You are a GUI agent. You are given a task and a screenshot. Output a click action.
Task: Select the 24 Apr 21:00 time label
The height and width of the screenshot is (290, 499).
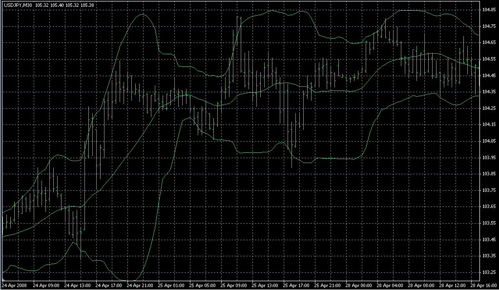(x=140, y=285)
